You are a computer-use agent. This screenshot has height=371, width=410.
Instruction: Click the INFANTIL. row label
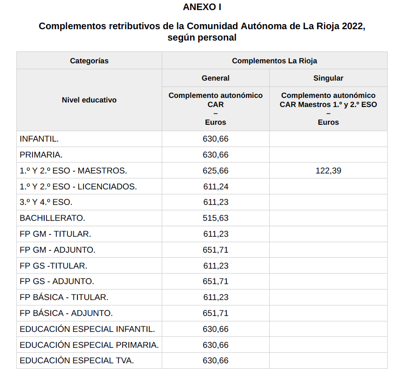pyautogui.click(x=39, y=139)
